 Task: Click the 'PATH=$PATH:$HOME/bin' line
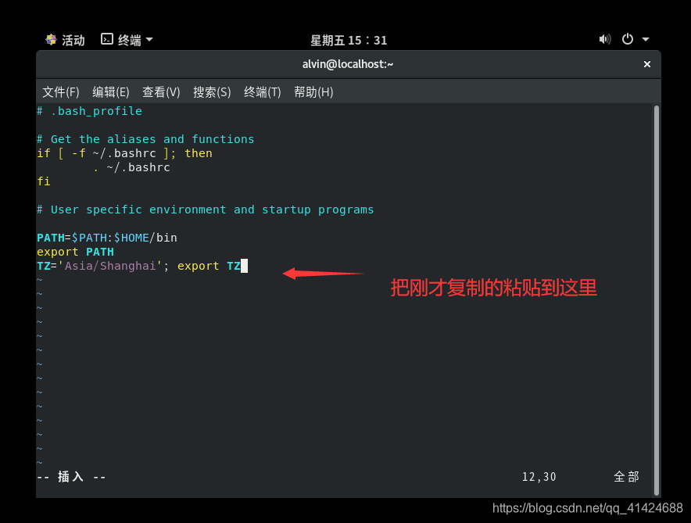tap(107, 238)
